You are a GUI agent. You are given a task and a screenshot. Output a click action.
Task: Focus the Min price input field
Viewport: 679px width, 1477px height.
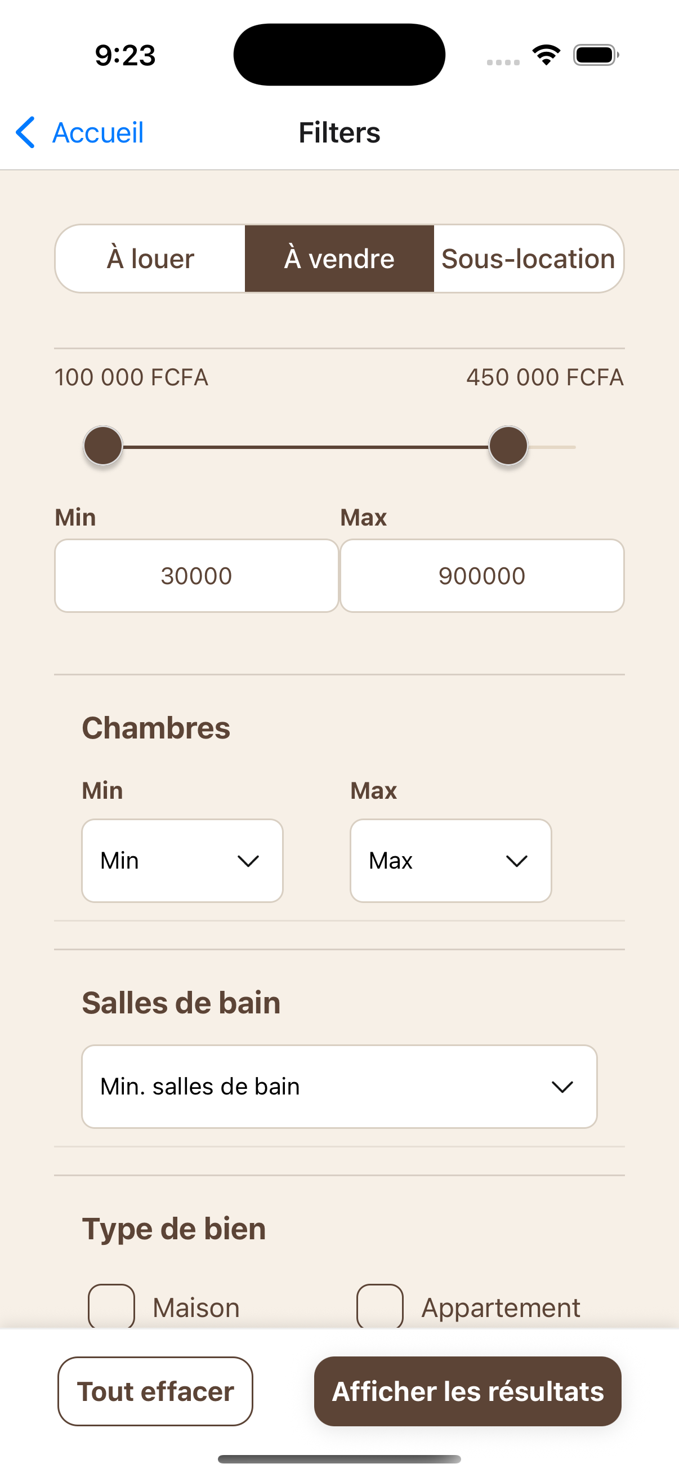[x=196, y=576]
